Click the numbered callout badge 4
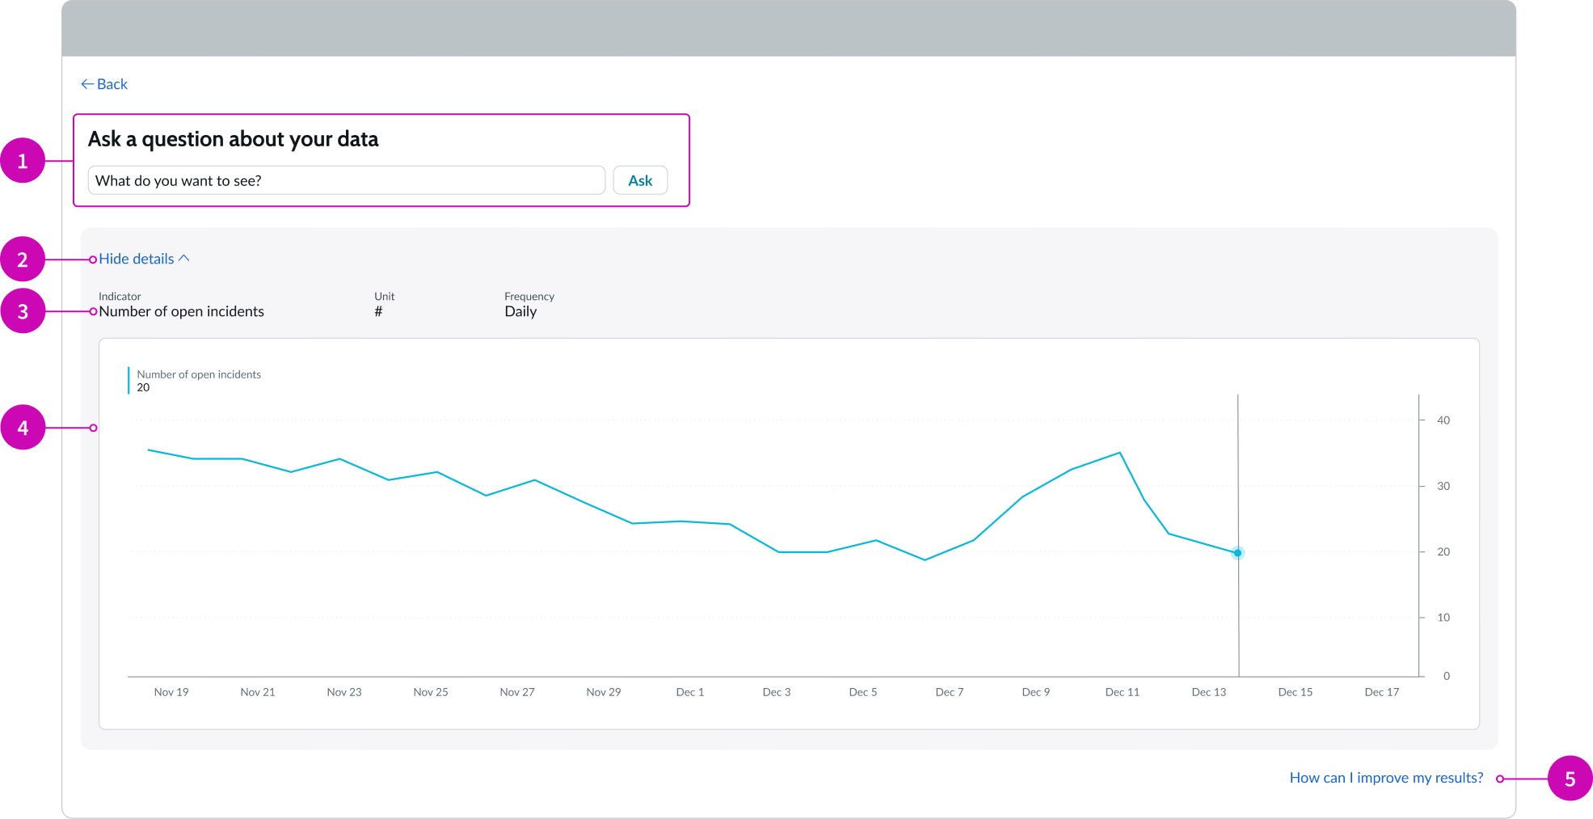The height and width of the screenshot is (819, 1593). [x=23, y=427]
